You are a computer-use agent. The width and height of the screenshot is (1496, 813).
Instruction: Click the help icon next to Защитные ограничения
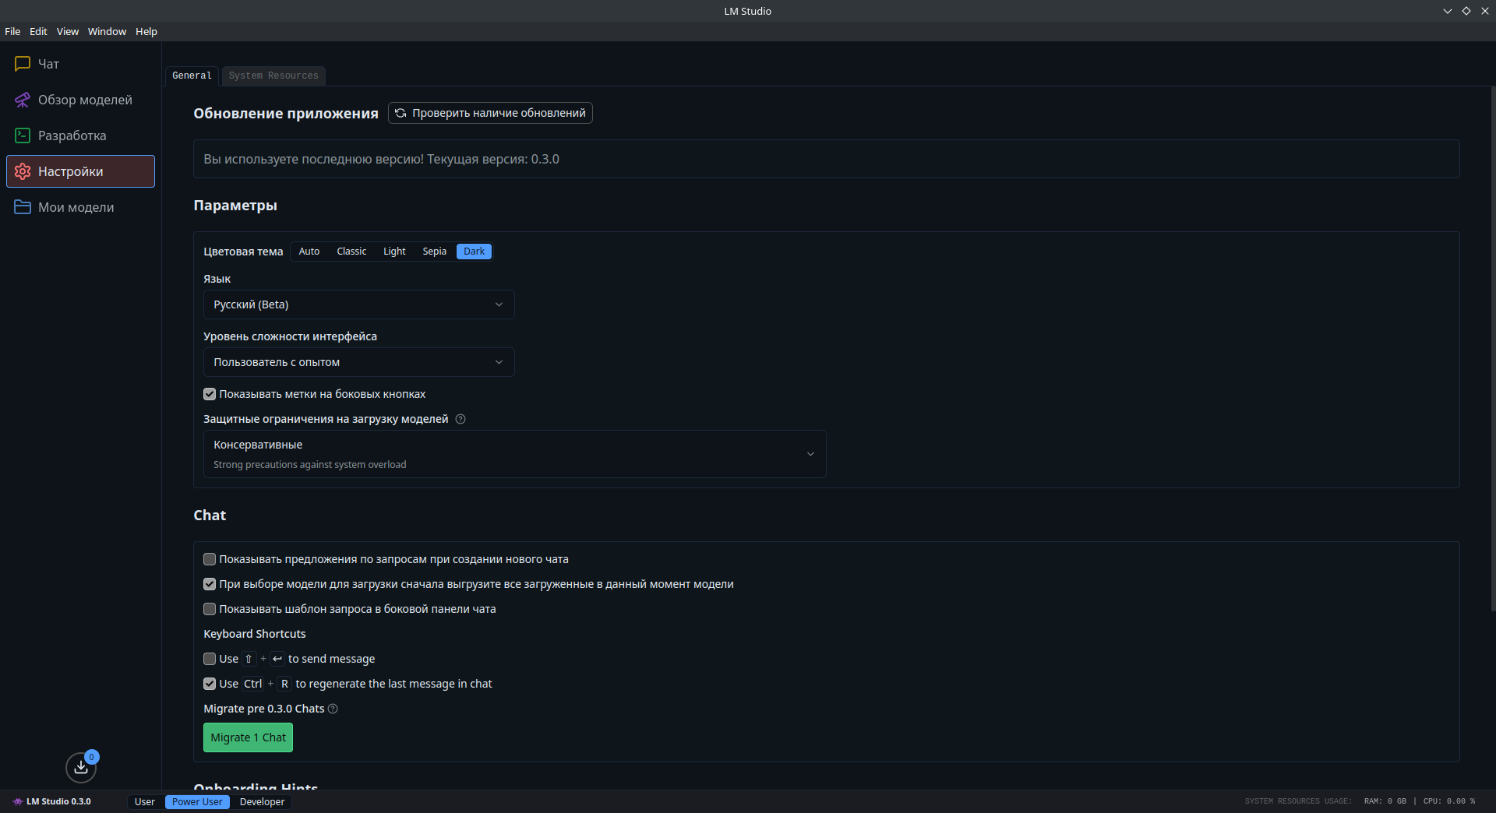point(460,419)
